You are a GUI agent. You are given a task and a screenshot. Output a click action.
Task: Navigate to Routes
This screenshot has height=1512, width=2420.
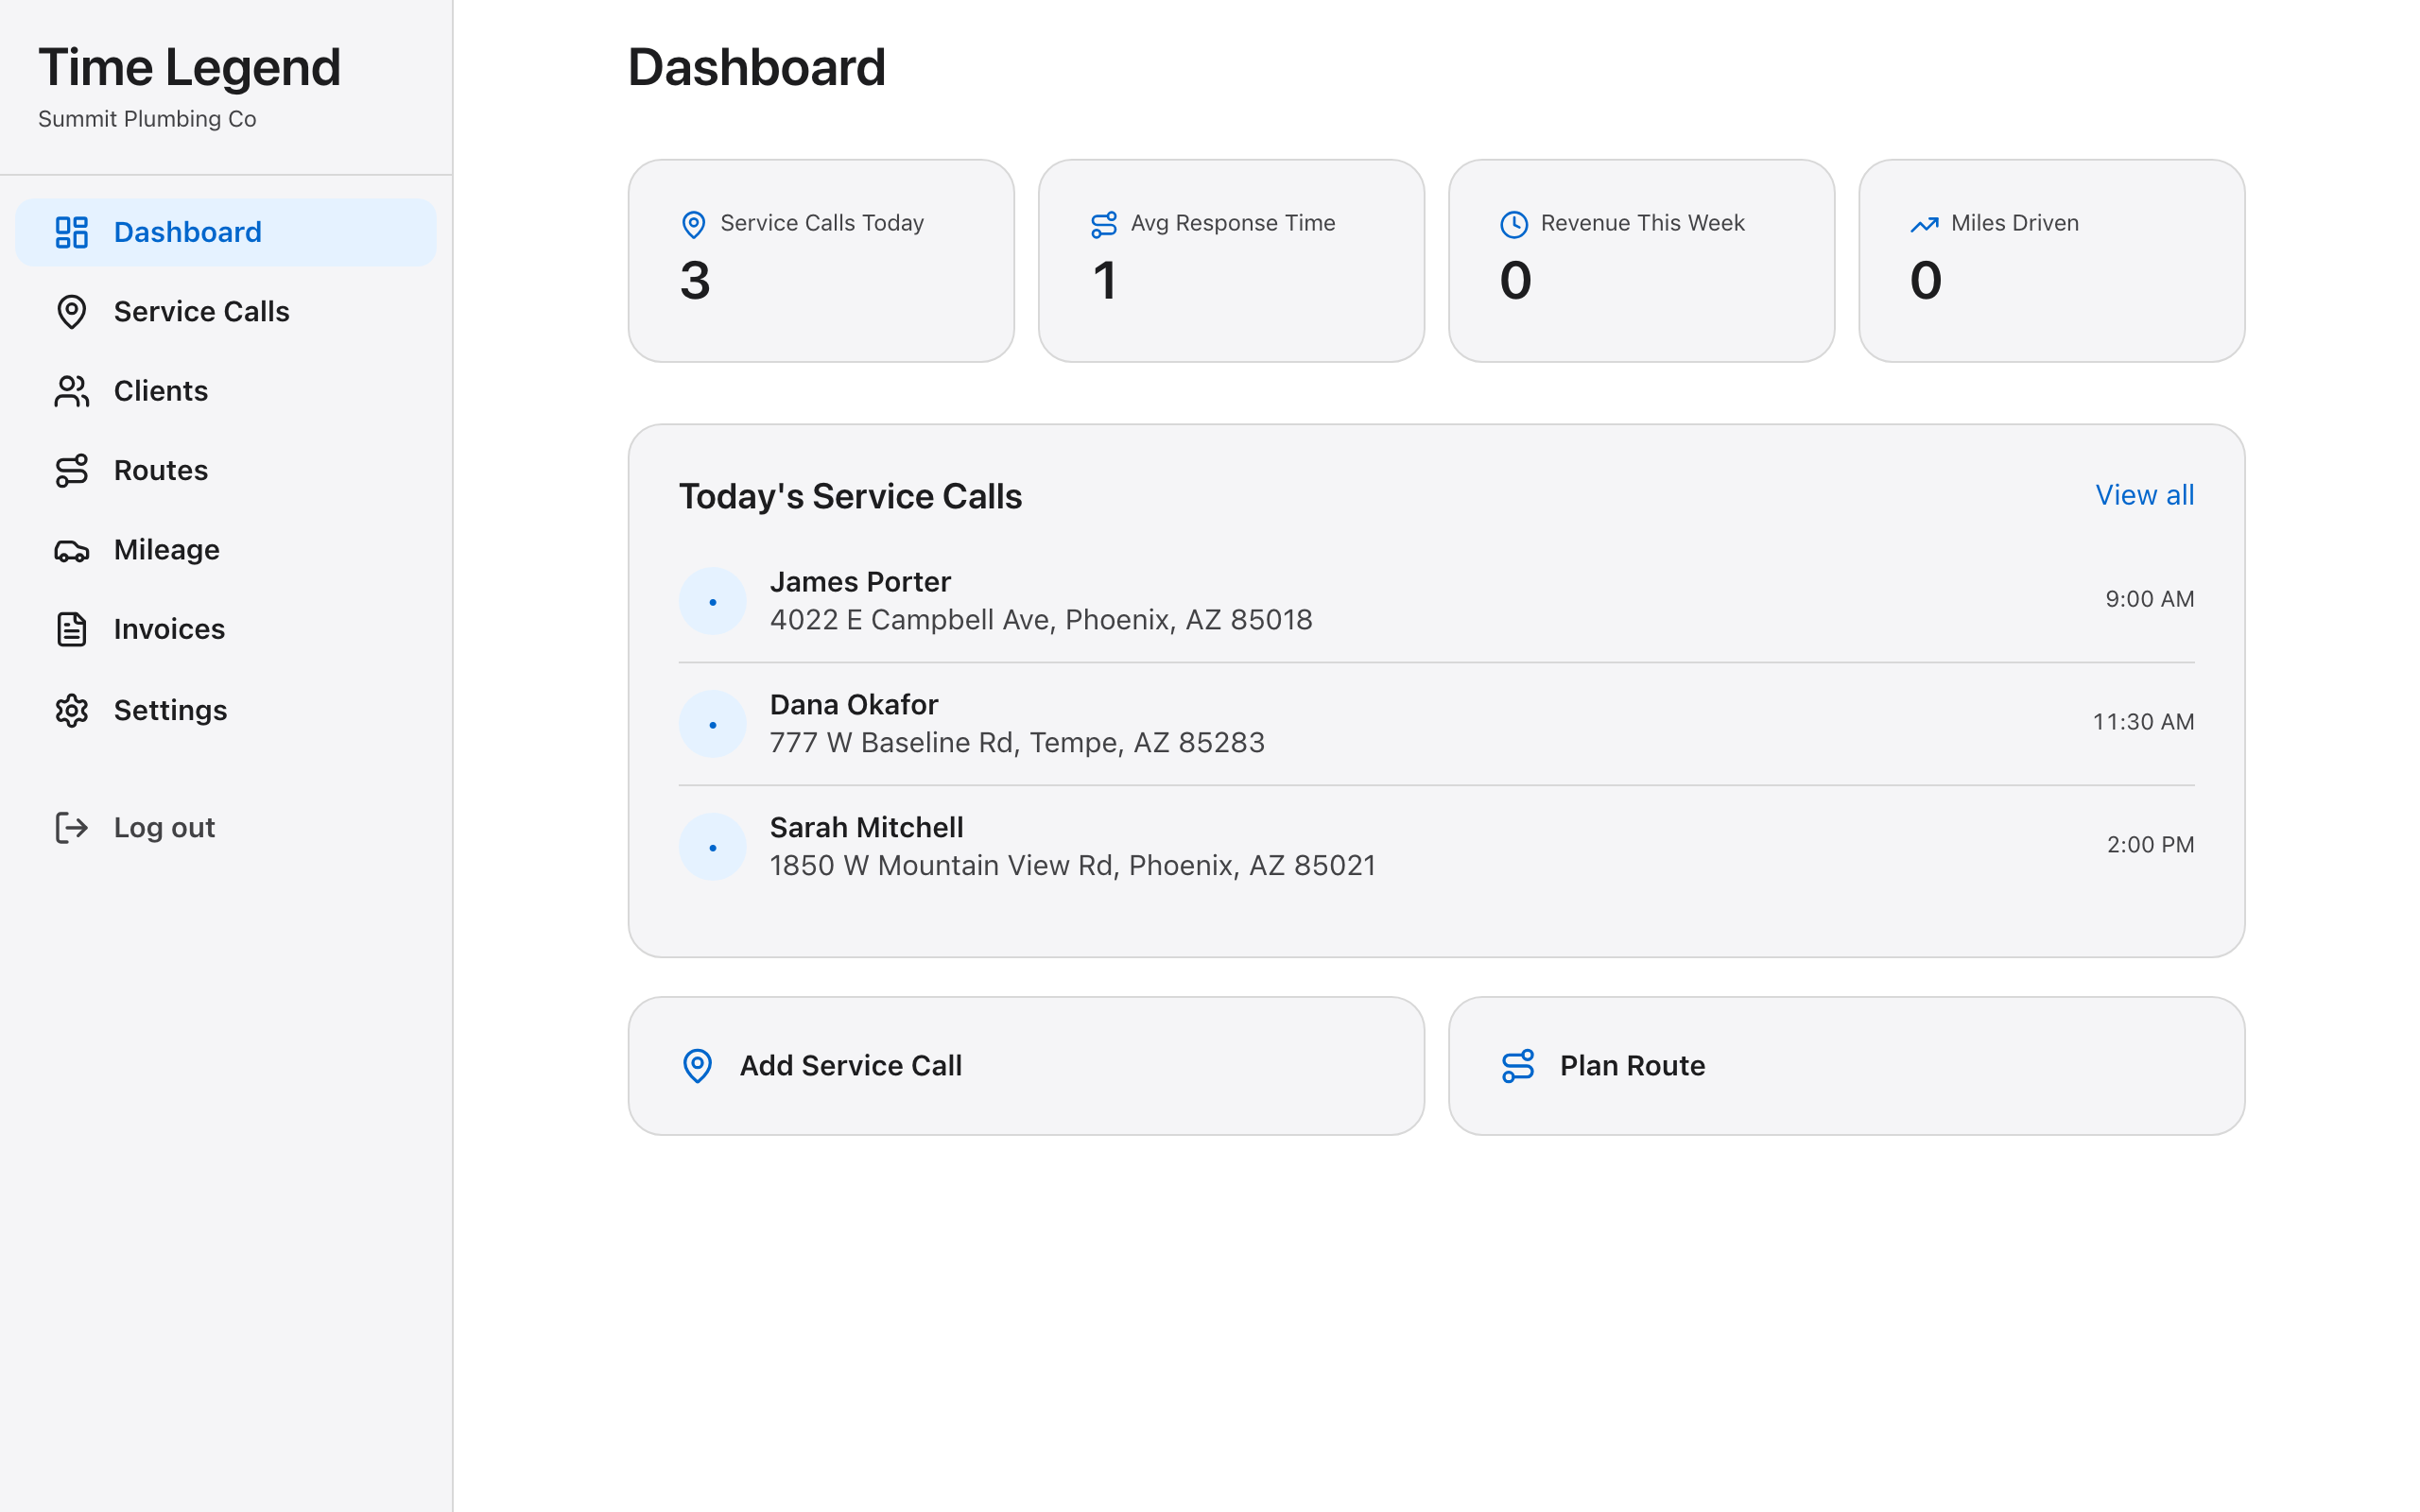tap(226, 470)
